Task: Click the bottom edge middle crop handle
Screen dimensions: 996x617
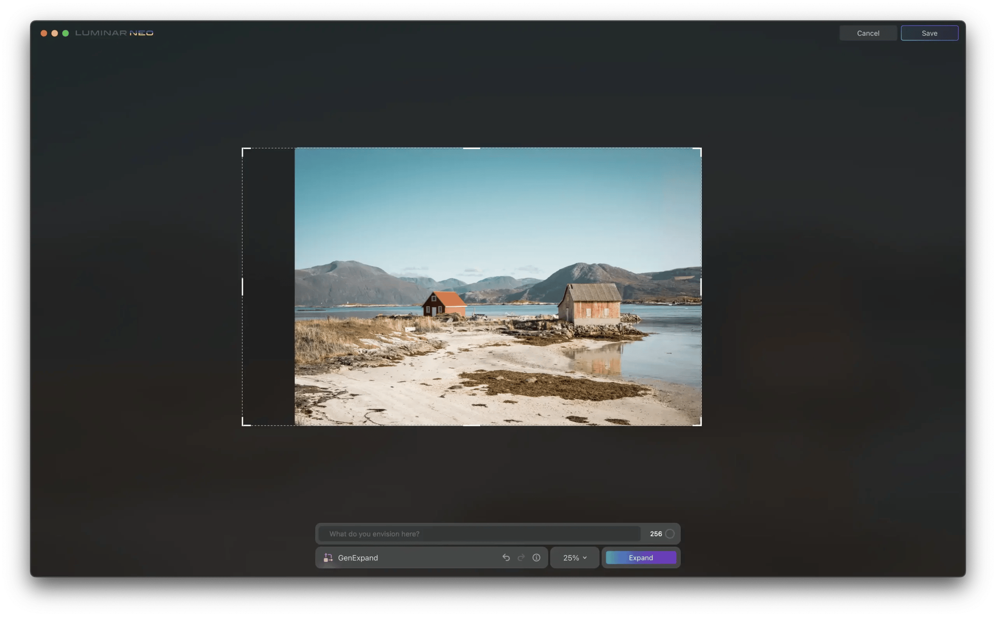Action: click(x=472, y=425)
